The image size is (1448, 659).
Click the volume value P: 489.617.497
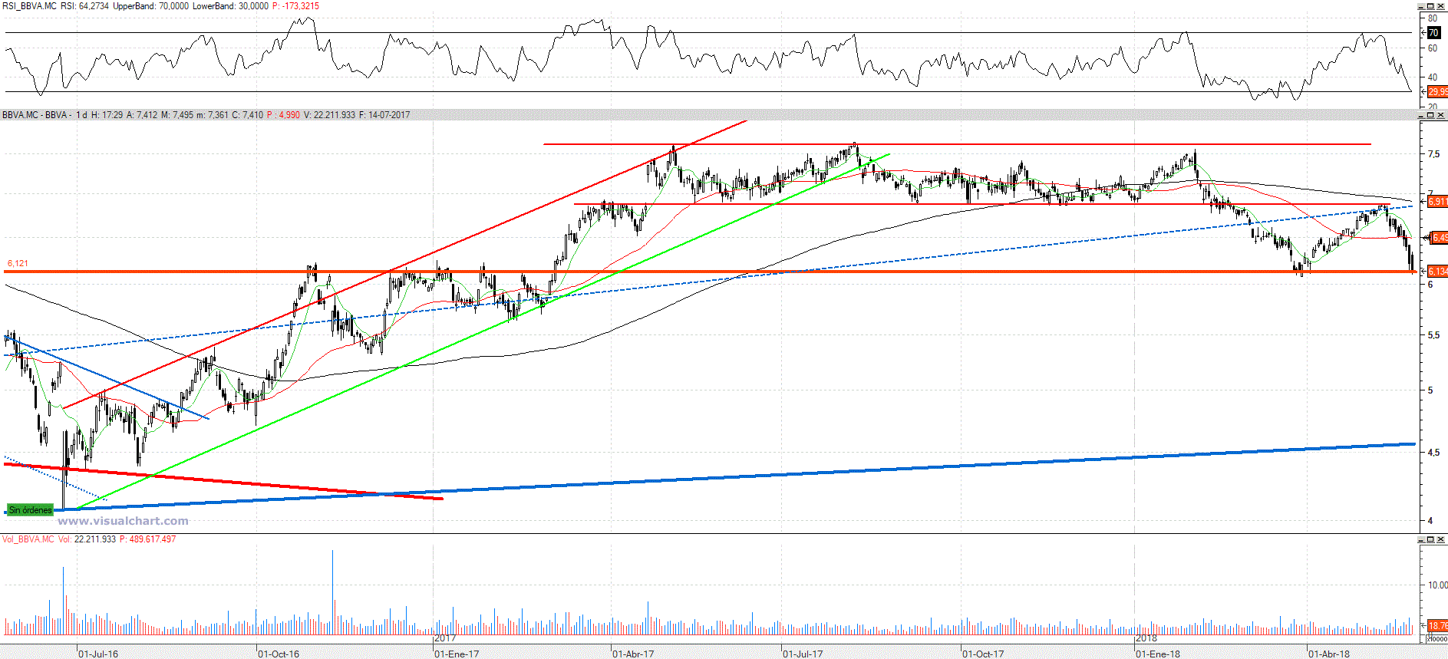(147, 539)
